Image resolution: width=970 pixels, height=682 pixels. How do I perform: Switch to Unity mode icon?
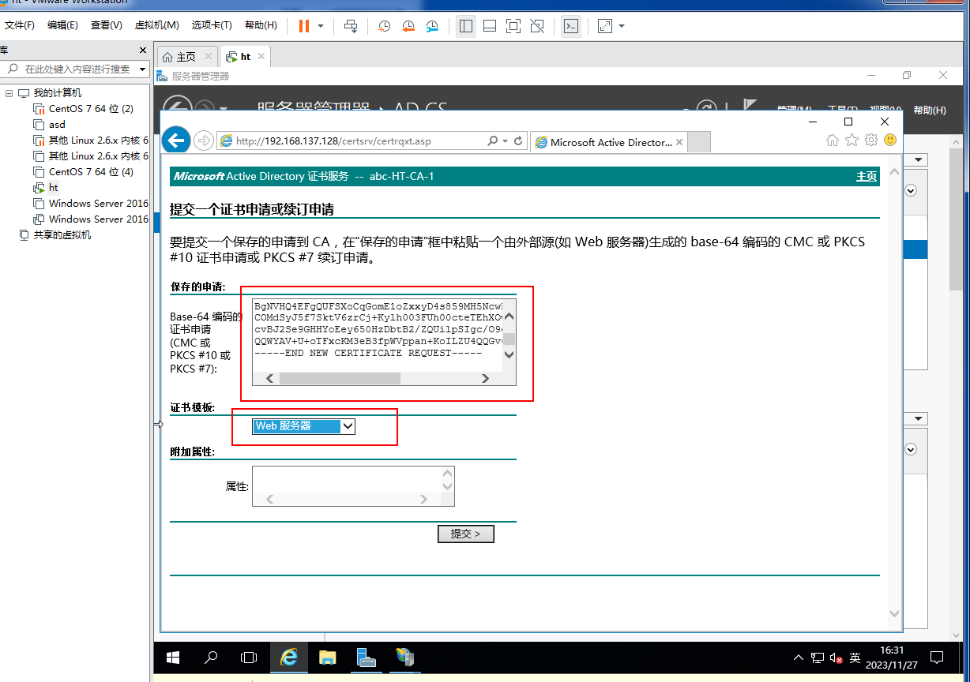537,26
